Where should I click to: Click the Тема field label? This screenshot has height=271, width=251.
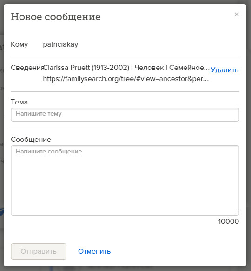click(x=19, y=102)
